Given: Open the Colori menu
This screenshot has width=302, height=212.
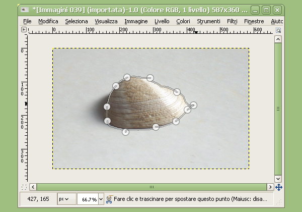Looking at the screenshot, I should point(183,21).
